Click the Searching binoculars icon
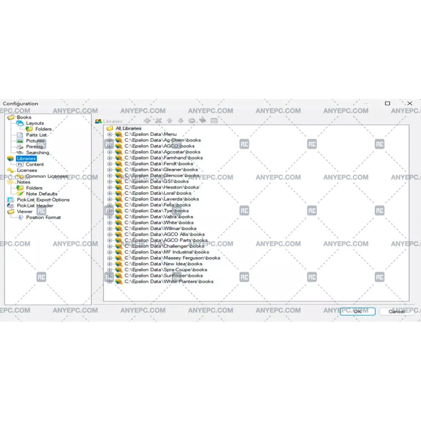Screen dimensions: 421x421 click(x=20, y=153)
